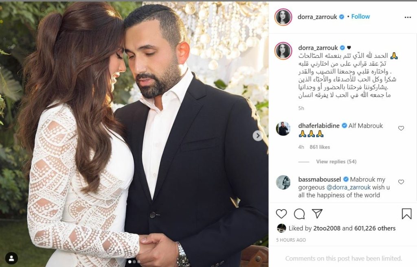Open dorra_zarrouk profile from header username

pos(317,17)
